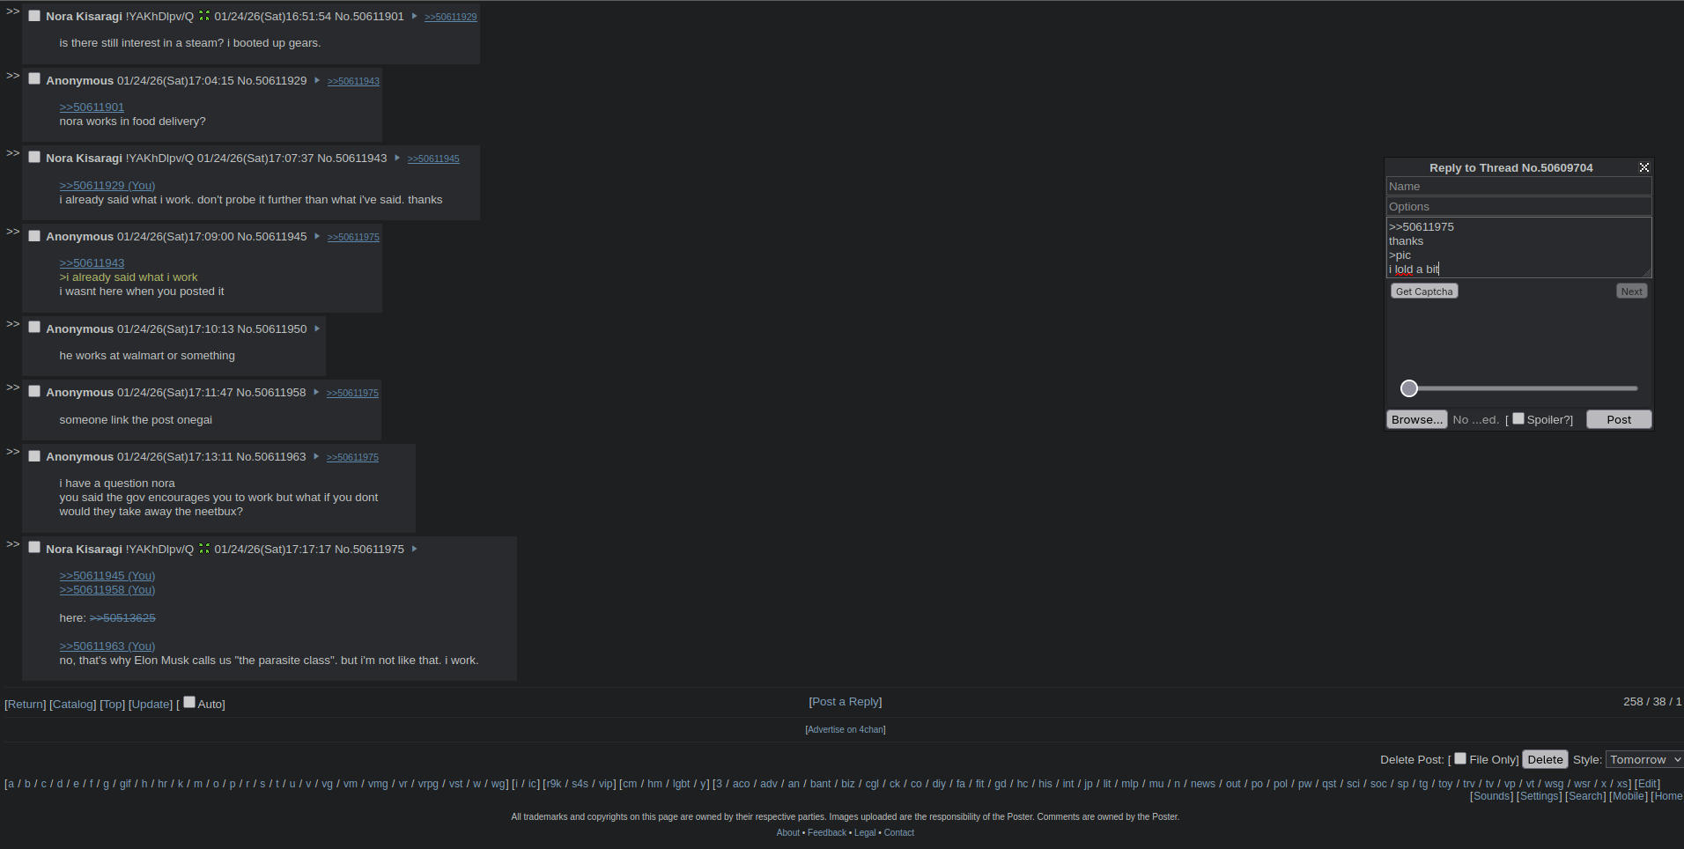Open the Feedback link in the footer
Viewport: 1684px width, 849px height.
(x=827, y=833)
